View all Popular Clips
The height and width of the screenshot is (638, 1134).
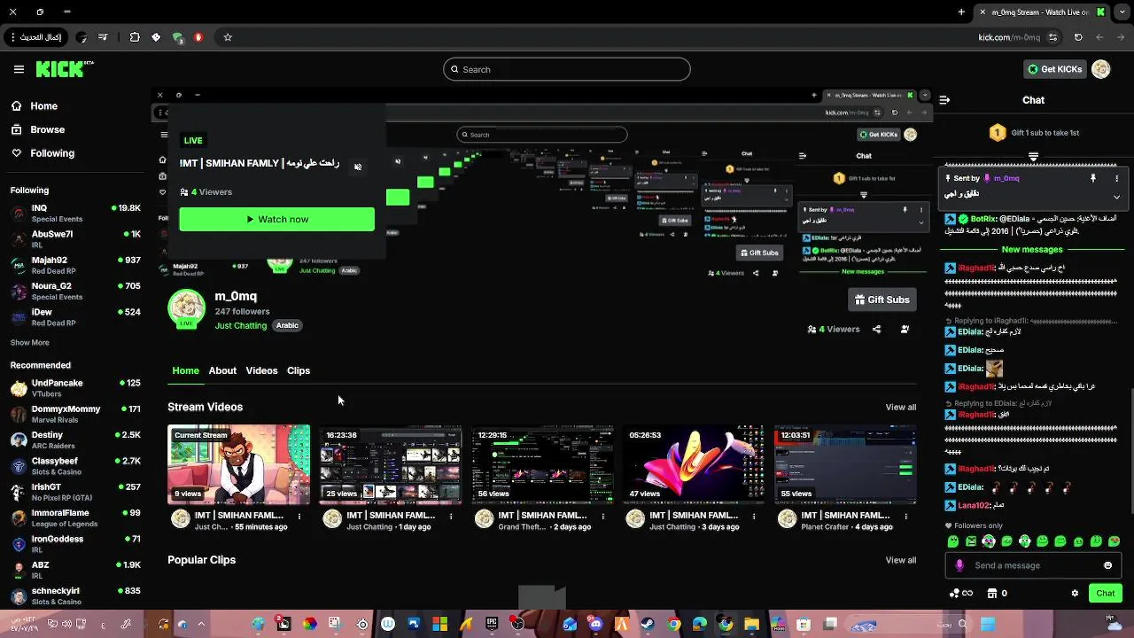pos(900,560)
